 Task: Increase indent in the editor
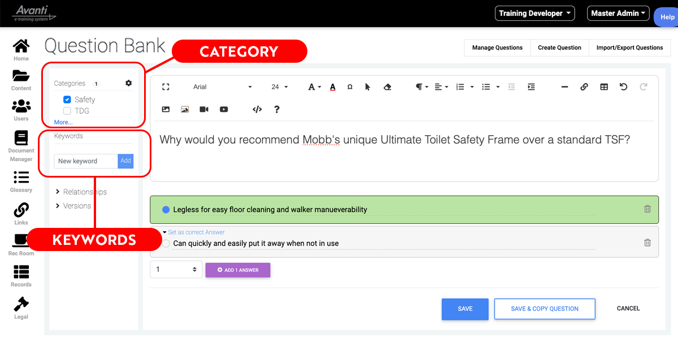coord(531,87)
